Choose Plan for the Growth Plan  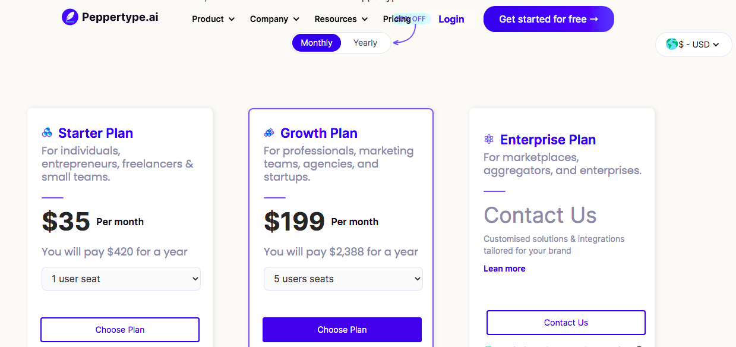(x=342, y=330)
